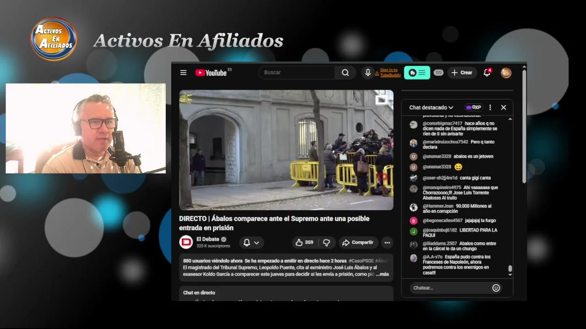Focus the Buscar search box
The image size is (586, 329).
[297, 73]
